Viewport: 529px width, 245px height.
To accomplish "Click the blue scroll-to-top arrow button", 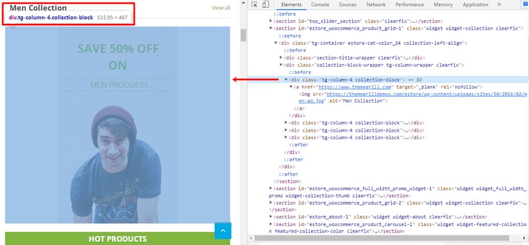I will click(x=223, y=231).
